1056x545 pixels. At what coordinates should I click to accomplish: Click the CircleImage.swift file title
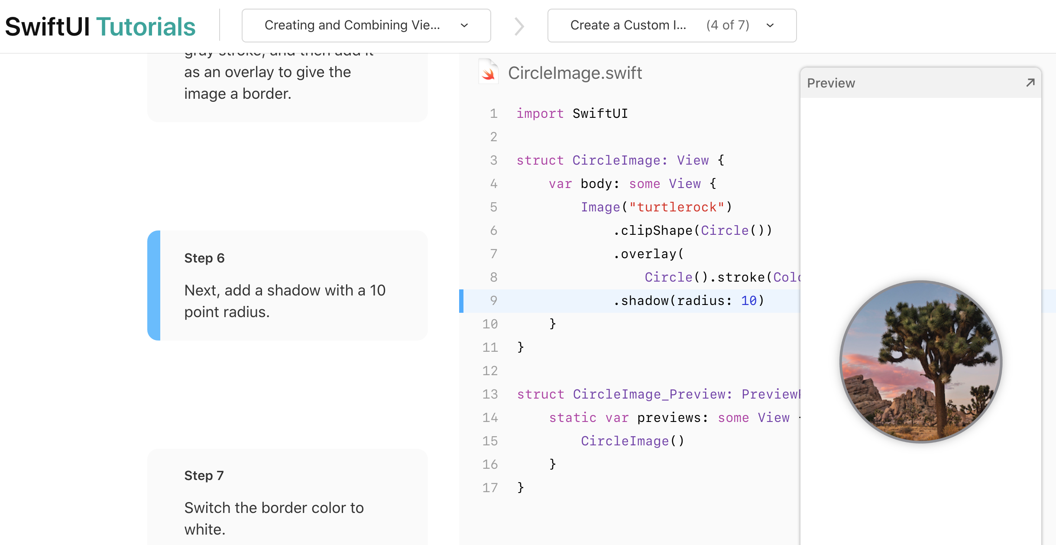click(575, 72)
